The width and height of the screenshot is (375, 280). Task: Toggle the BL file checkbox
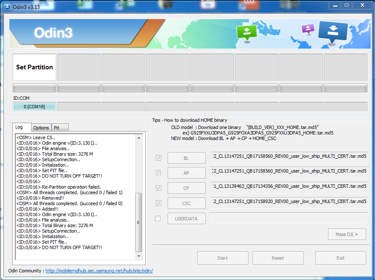point(158,158)
